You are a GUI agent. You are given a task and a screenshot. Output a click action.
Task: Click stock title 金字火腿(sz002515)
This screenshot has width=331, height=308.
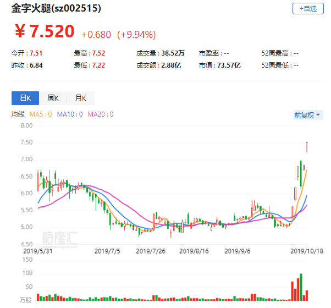(56, 8)
